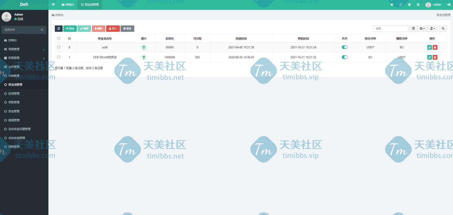Image resolution: width=453 pixels, height=215 pixels.
Task: Click the 1000000 total lock cell
Action: [x=170, y=57]
